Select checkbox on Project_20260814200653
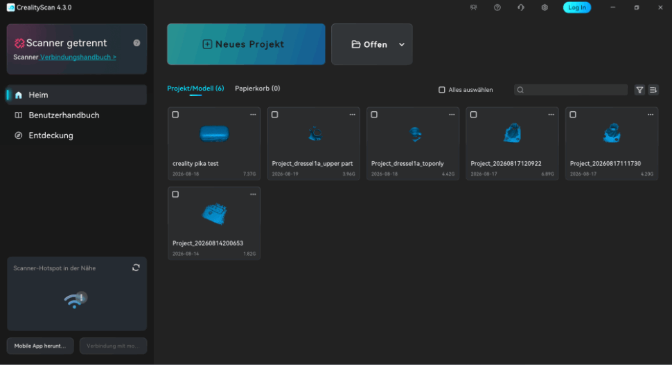The image size is (672, 365). click(x=175, y=194)
